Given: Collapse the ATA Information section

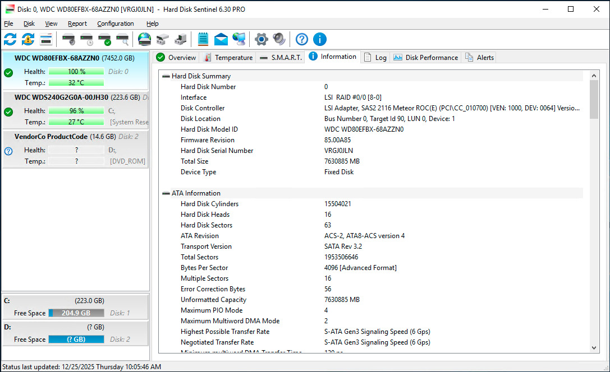Looking at the screenshot, I should point(166,193).
